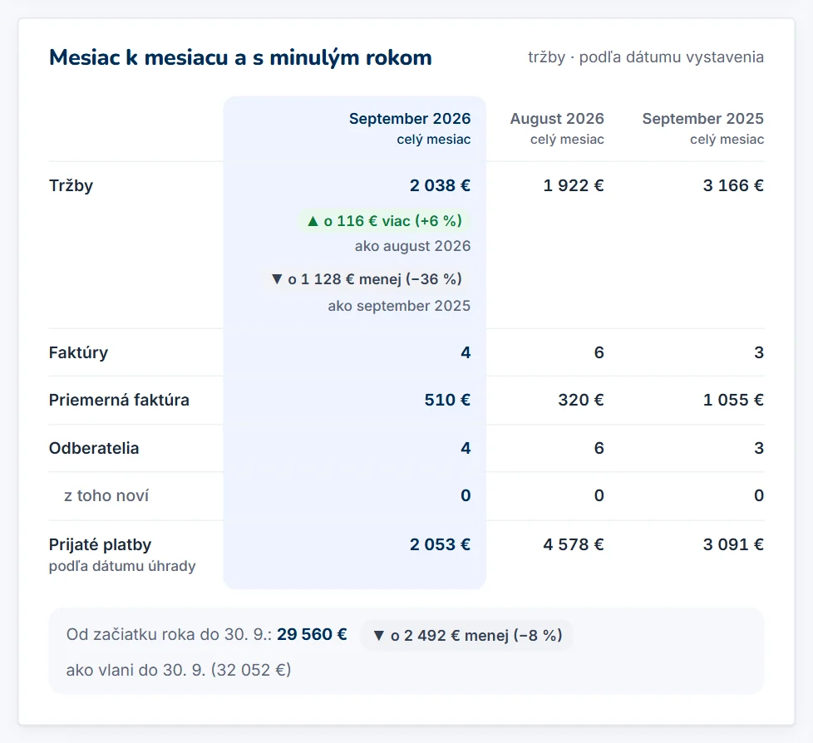Click the revenue value '2 038 €'

[440, 185]
